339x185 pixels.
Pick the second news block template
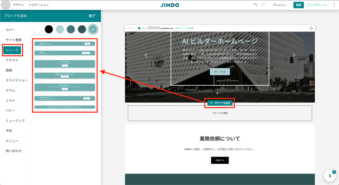64,53
